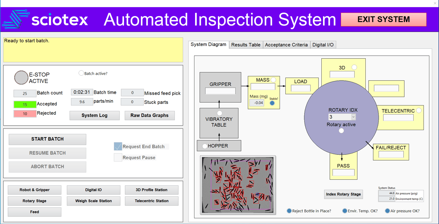Click the 3D station status indicator

354,67
